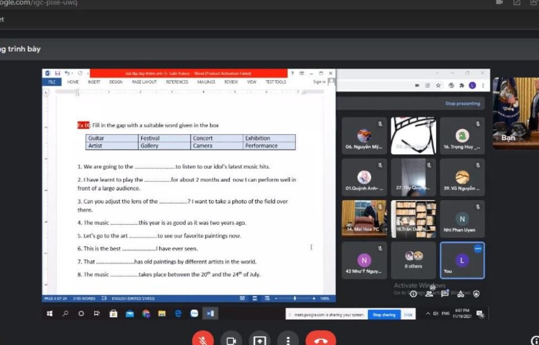Screen dimensions: 539x345
Task: Switch Word to Read Mode view
Action: click(x=242, y=298)
